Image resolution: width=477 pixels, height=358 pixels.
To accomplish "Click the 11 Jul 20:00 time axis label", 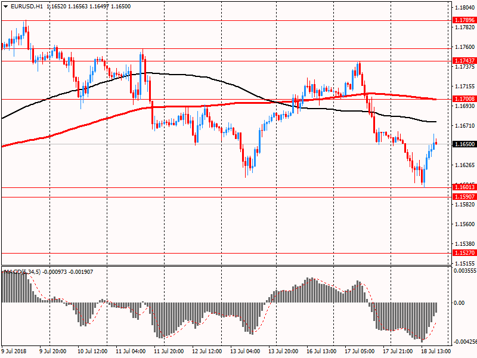I will (169, 351).
